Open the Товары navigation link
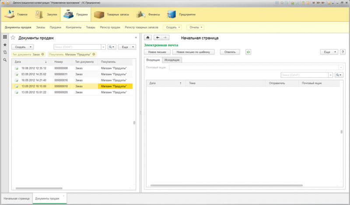 91,27
